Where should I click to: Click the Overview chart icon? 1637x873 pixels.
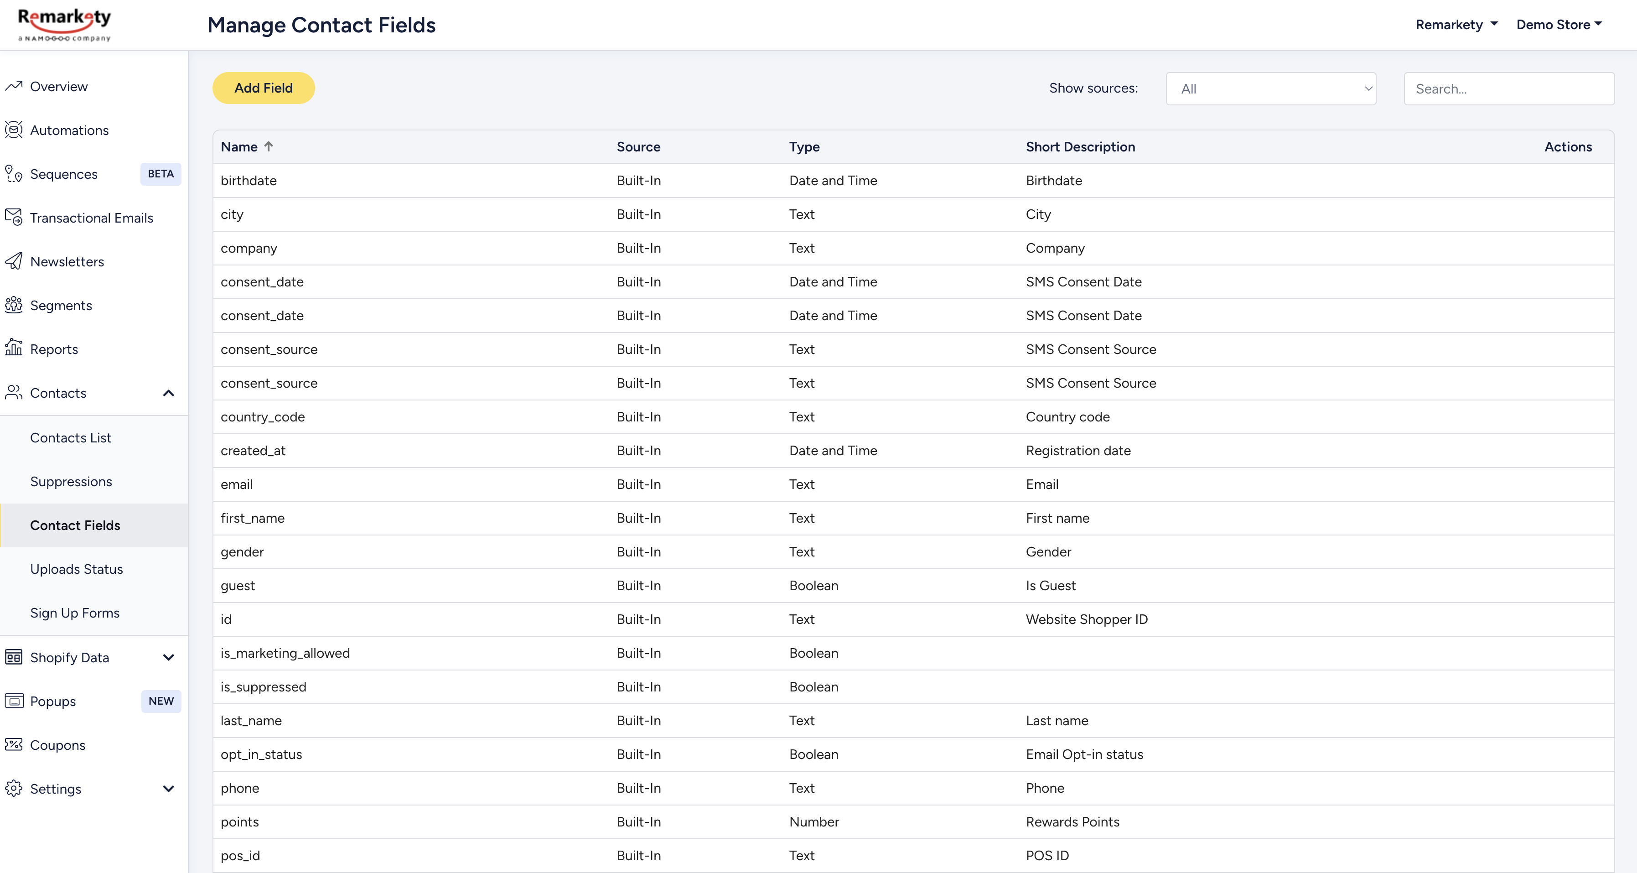pos(13,86)
